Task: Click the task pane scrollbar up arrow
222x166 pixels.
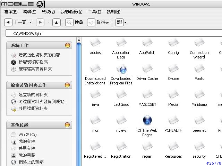Action: [x=79, y=40]
